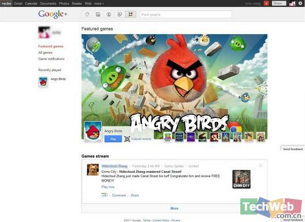This screenshot has width=305, height=222.
Task: Open the Circles icon in Google+ toolbar
Action: (120, 14)
